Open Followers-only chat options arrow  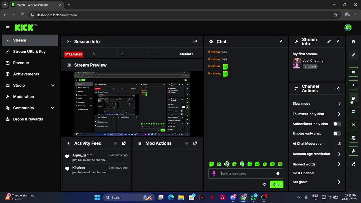point(339,114)
